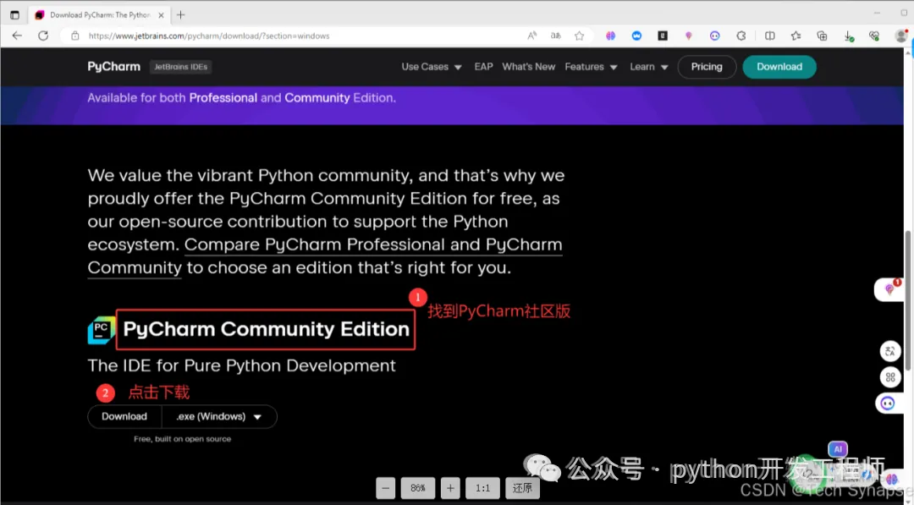Open the downloads icon in browser toolbar
The height and width of the screenshot is (505, 914).
pos(849,36)
